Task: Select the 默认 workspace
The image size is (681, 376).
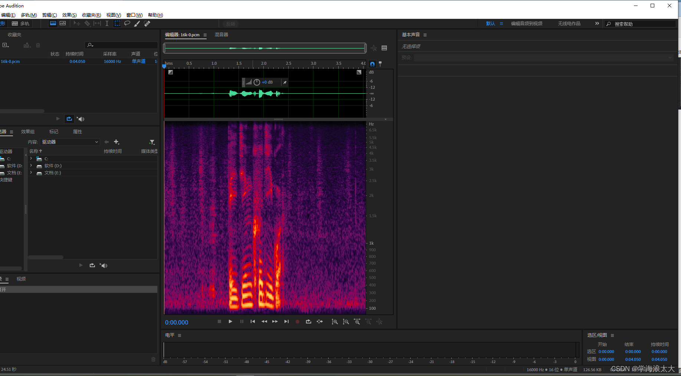Action: tap(490, 23)
